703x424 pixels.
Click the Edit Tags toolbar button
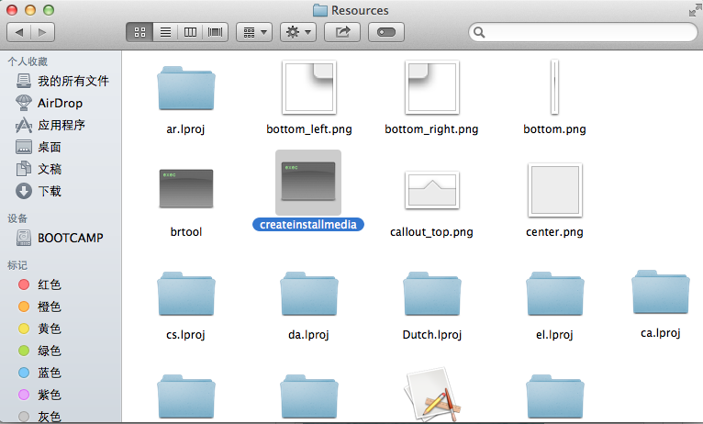click(386, 32)
